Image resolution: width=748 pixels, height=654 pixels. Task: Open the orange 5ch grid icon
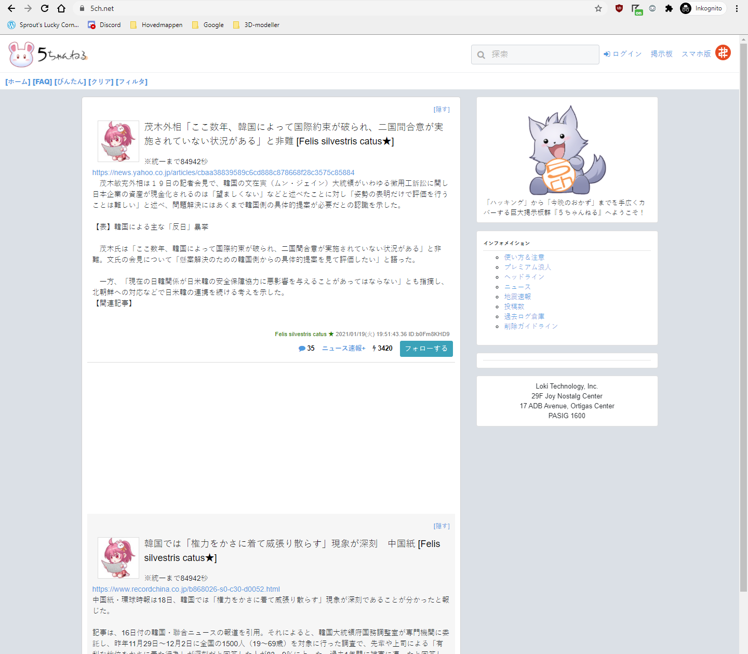click(723, 52)
